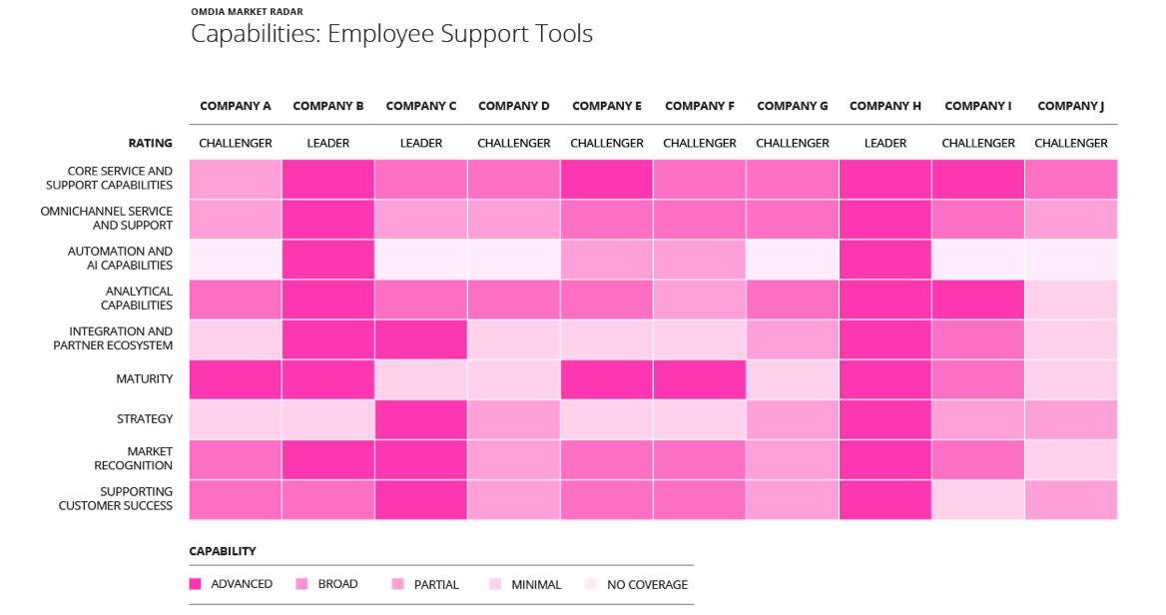Click the Advanced legend color swatch
The height and width of the screenshot is (615, 1166).
point(195,584)
